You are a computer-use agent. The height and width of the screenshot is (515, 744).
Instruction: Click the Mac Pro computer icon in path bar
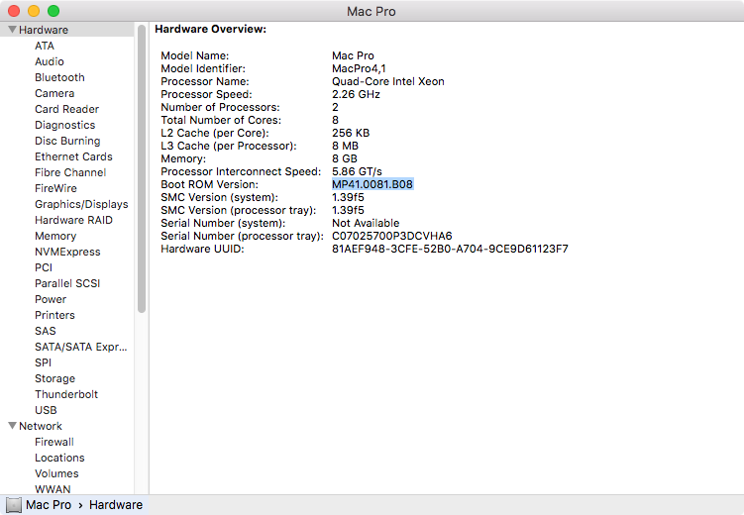pos(14,505)
